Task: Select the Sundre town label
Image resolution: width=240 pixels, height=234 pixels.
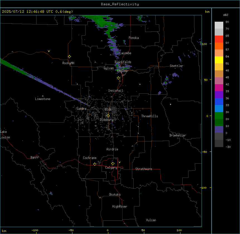Action: point(81,109)
